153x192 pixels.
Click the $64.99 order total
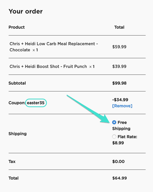tap(120, 178)
